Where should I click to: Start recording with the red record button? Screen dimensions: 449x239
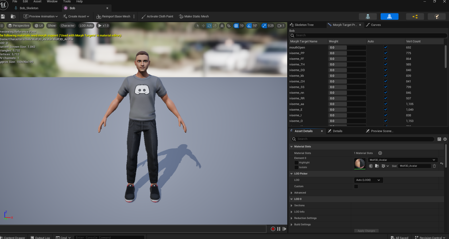(x=273, y=229)
